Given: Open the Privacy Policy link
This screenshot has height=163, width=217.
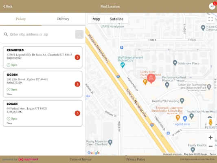Looking at the screenshot, I should [136, 159].
